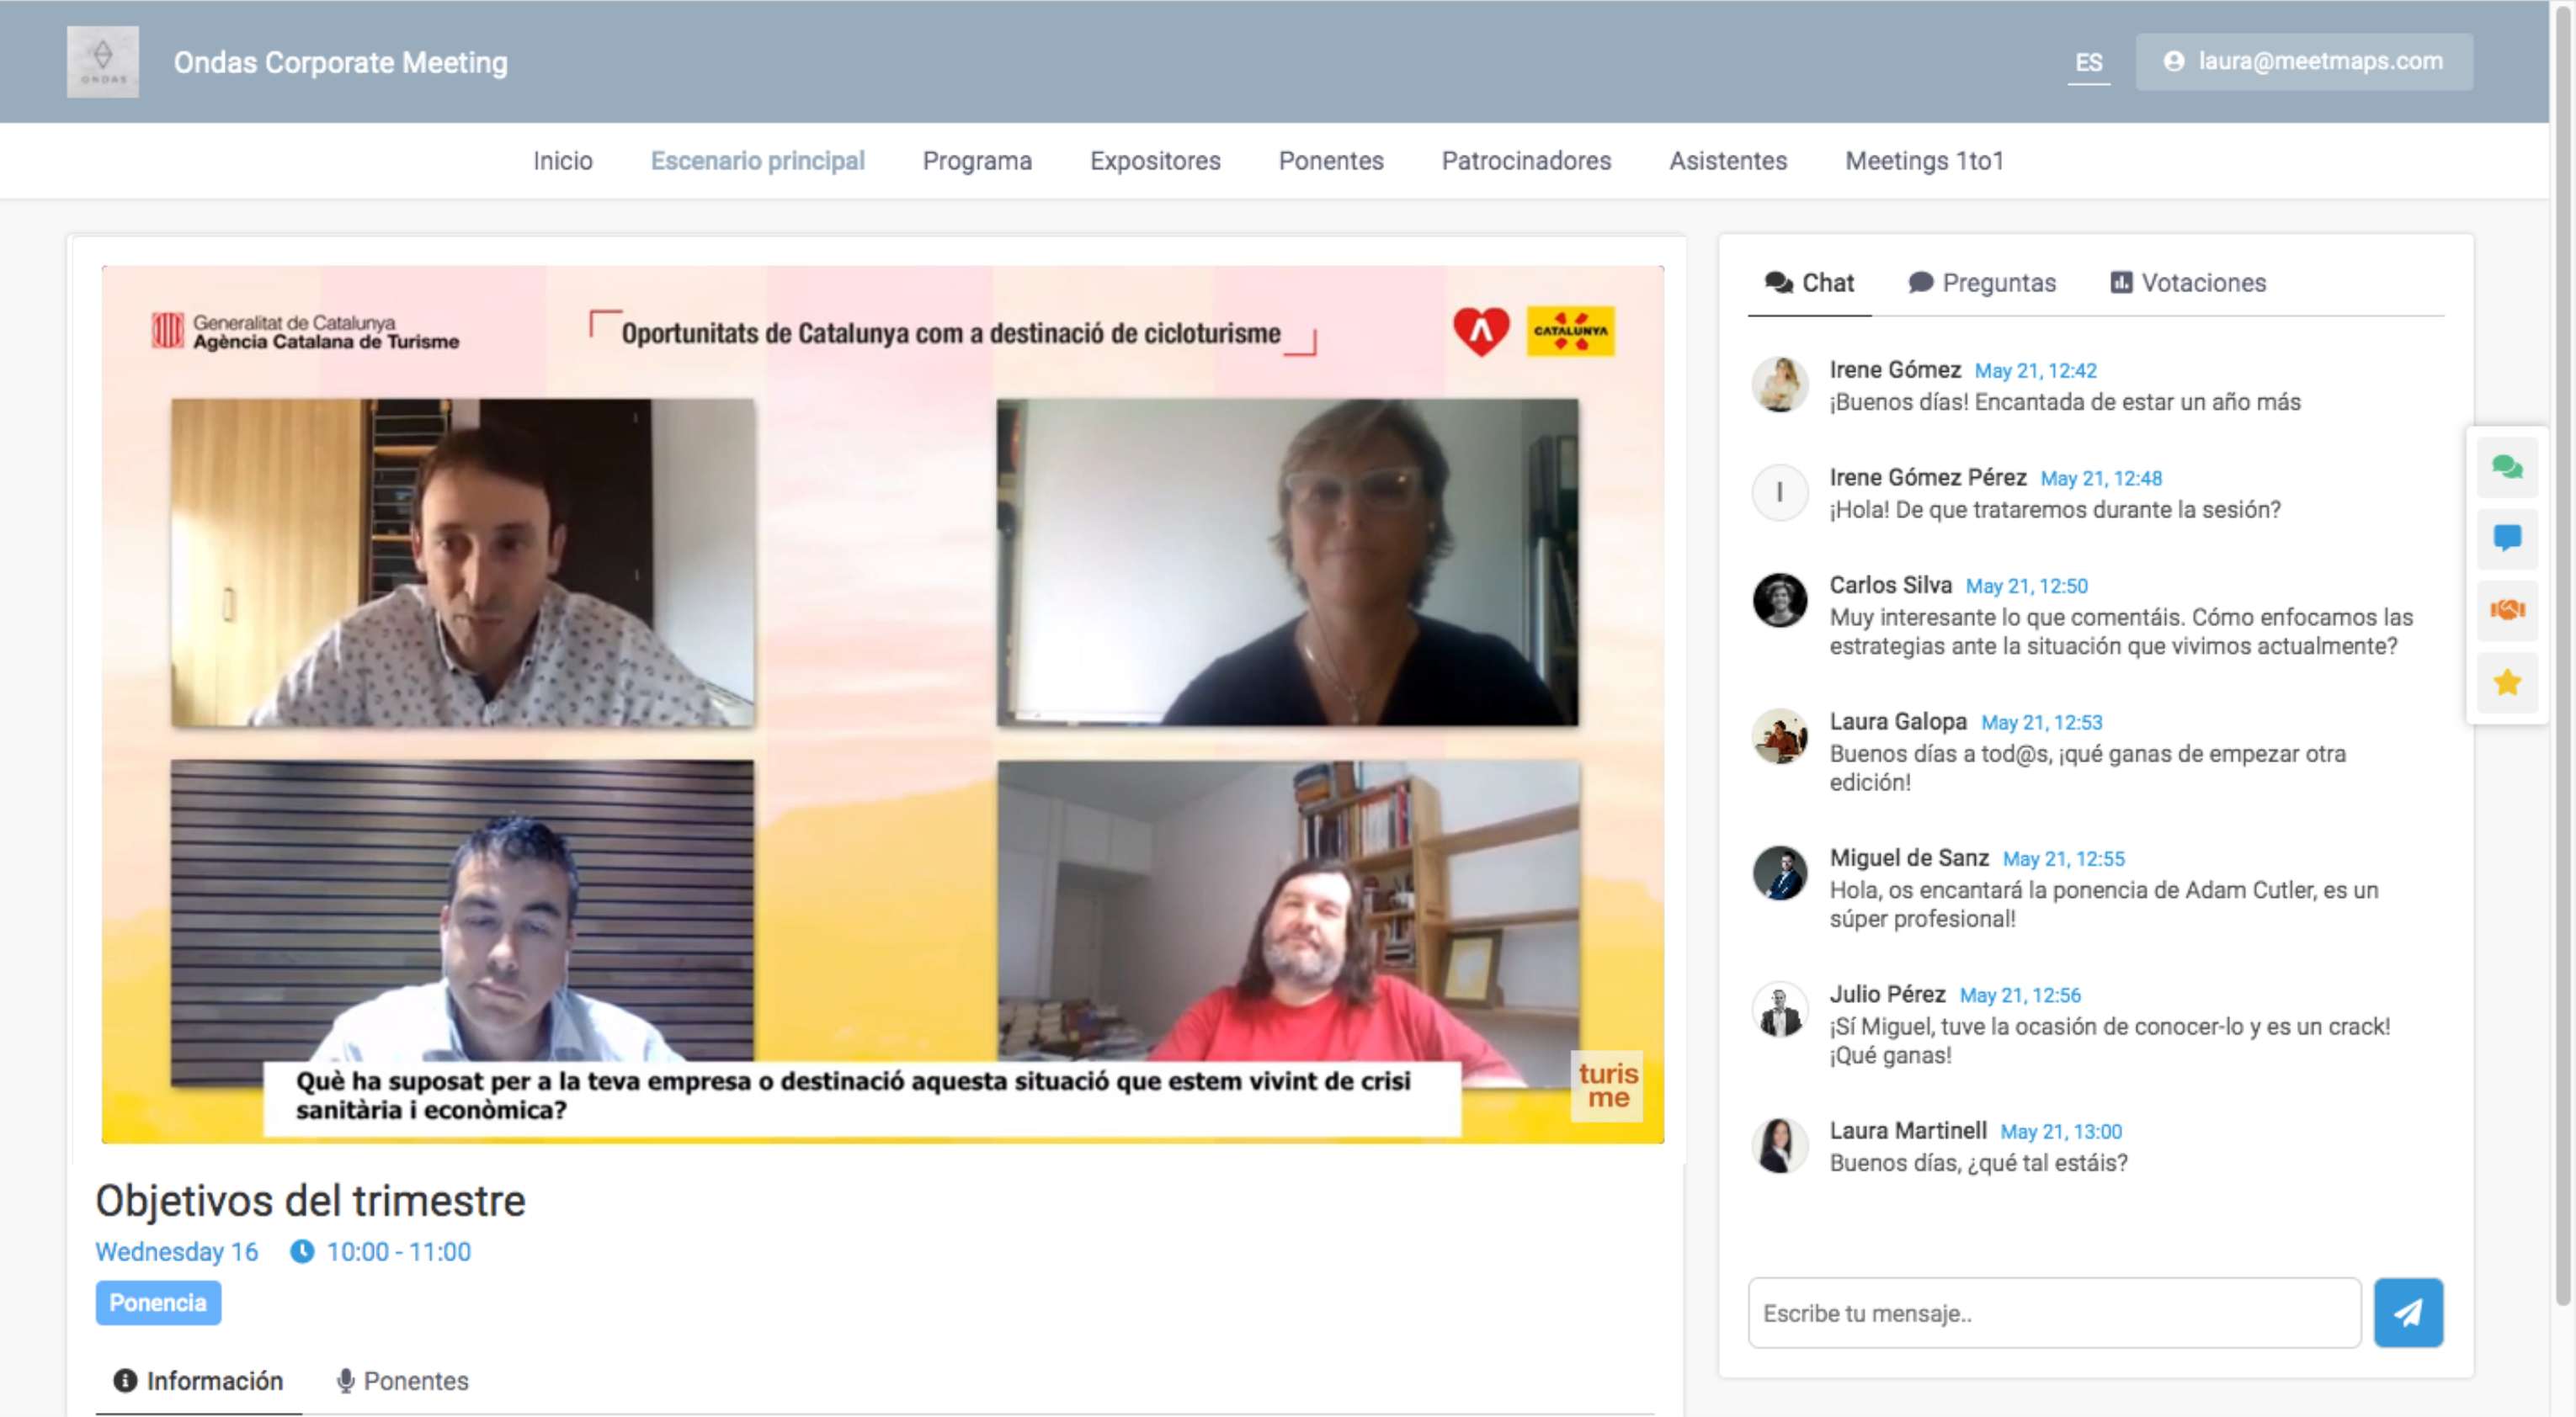This screenshot has height=1417, width=2576.
Task: Send message with paper plane button
Action: click(x=2408, y=1312)
